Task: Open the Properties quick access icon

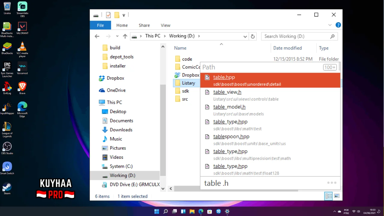Action: (x=108, y=15)
